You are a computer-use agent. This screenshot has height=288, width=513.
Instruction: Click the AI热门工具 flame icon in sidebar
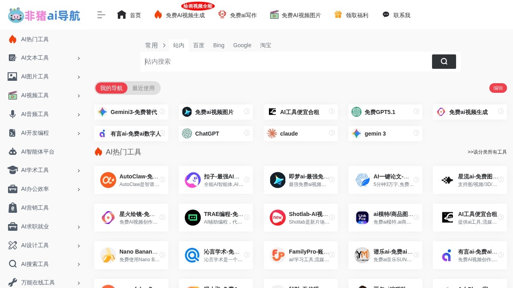(x=12, y=39)
